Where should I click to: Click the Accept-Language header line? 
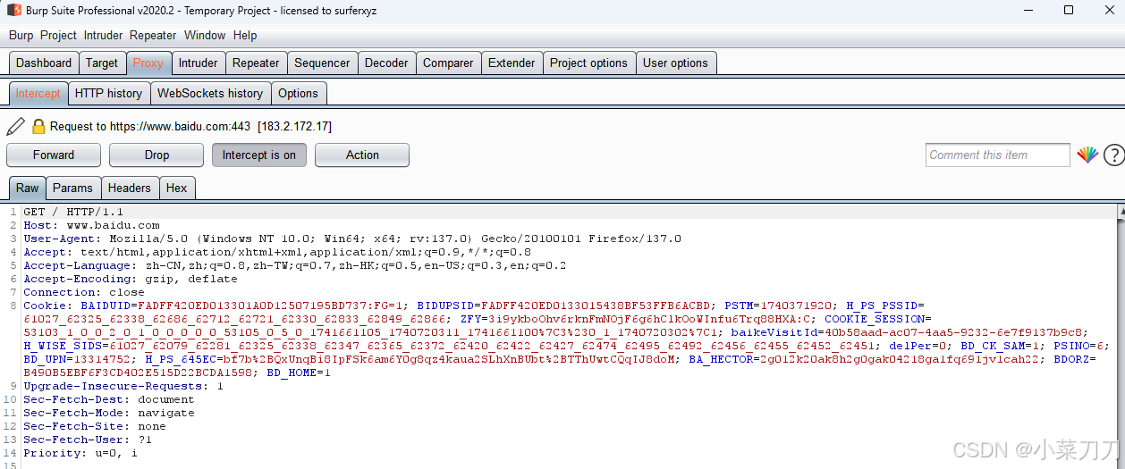click(295, 265)
